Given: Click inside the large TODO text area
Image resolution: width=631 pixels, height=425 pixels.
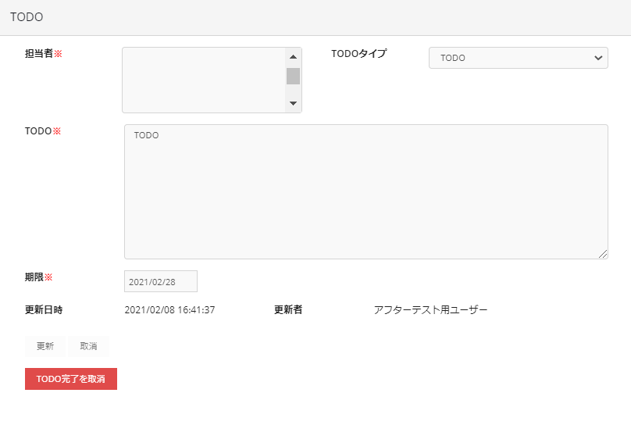Looking at the screenshot, I should tap(365, 191).
